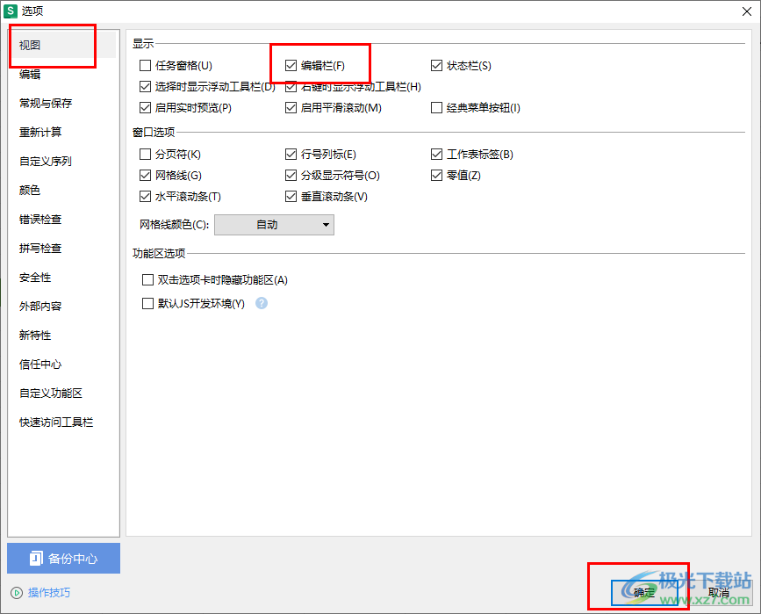Toggle 垂直滚动条(V) checkbox
This screenshot has height=614, width=761.
[x=291, y=196]
